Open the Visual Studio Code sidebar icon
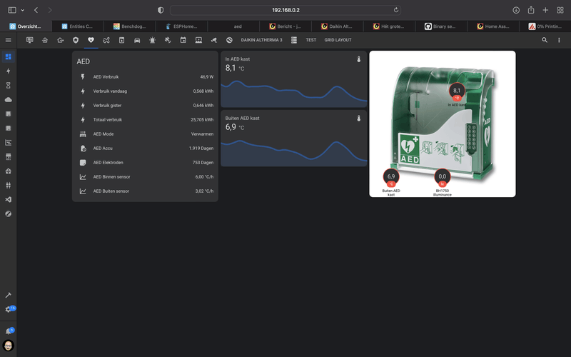Screen dimensions: 571x357 pyautogui.click(x=8, y=200)
